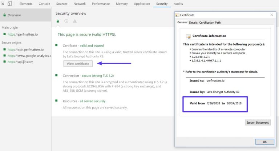Toggle the device toolbar icon
279x151 pixels.
click(10, 4)
